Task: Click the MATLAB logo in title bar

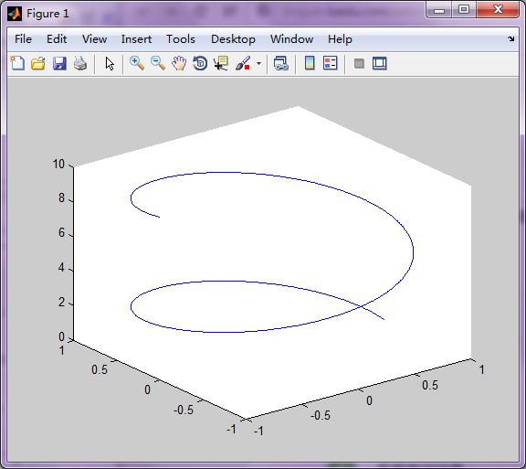Action: pos(15,14)
